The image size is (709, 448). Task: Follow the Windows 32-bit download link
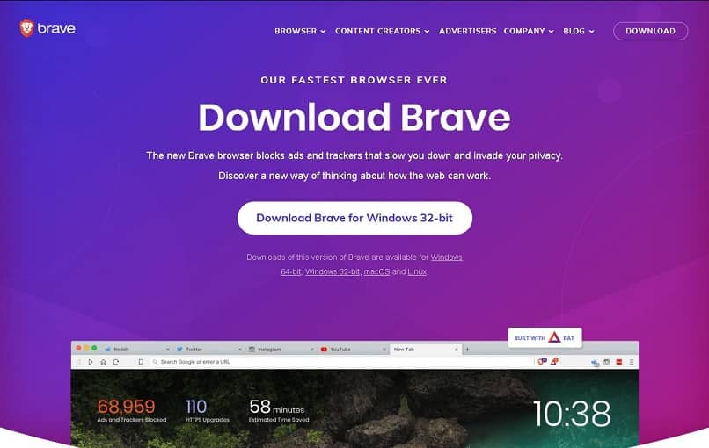click(333, 271)
